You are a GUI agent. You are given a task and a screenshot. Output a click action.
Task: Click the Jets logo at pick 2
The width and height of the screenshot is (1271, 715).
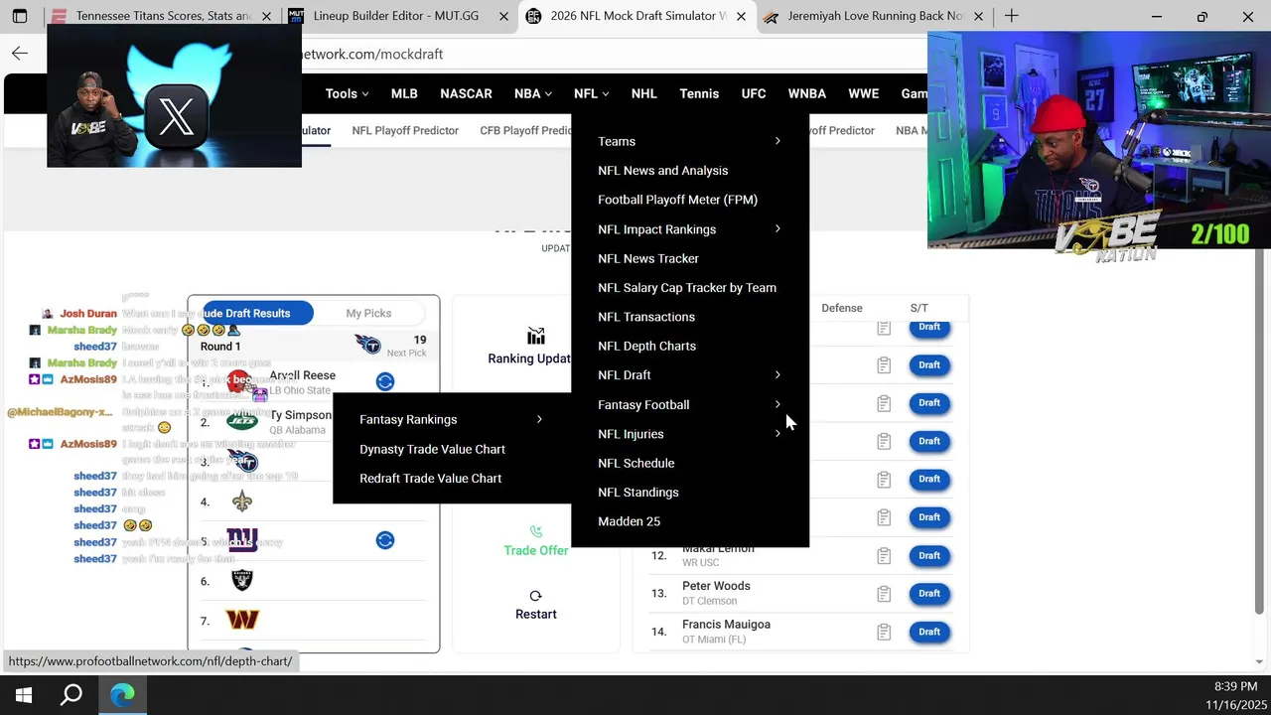point(242,421)
